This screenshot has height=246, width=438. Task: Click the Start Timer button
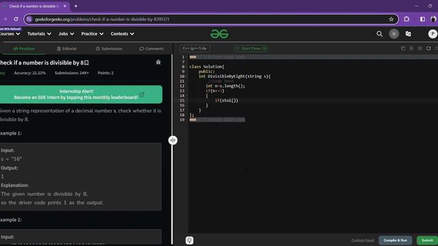point(251,49)
